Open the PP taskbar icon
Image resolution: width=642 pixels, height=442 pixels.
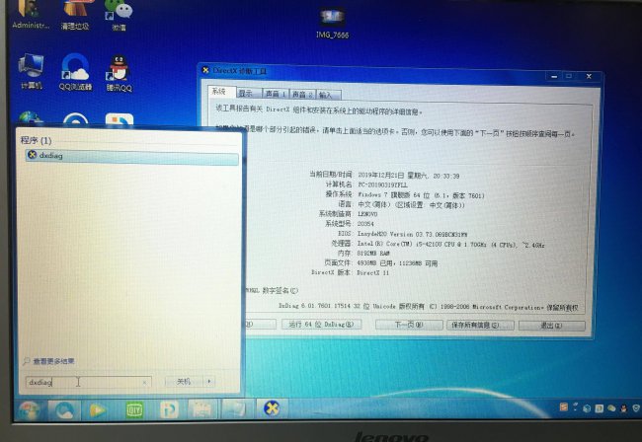169,409
